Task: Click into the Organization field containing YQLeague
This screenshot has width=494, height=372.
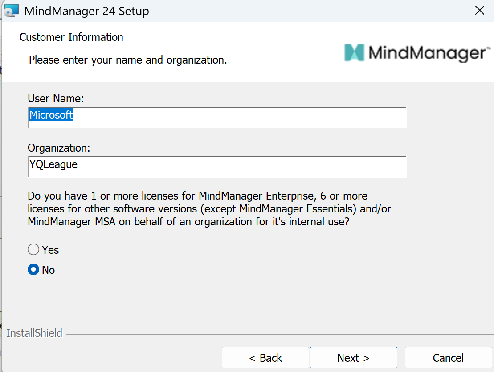Action: pos(217,166)
